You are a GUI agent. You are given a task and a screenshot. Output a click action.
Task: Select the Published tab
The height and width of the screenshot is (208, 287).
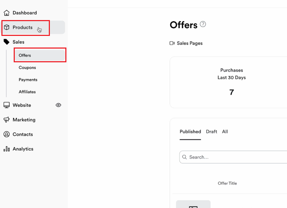(190, 132)
